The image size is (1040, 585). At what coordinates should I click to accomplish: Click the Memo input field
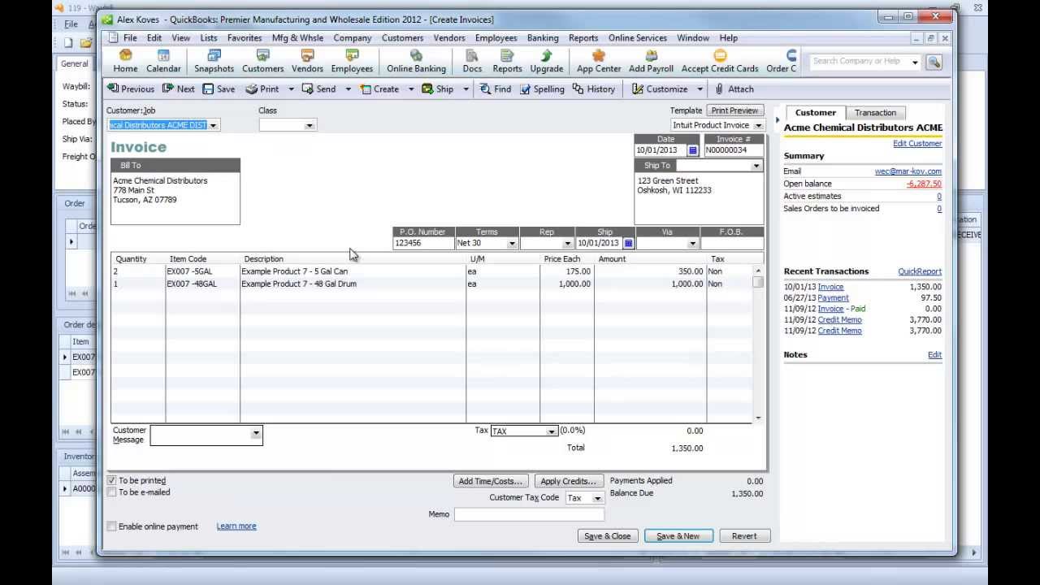click(x=529, y=514)
